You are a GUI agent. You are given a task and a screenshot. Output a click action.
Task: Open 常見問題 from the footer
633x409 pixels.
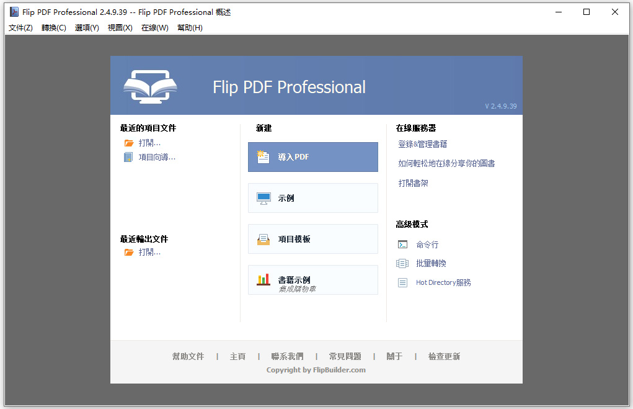coord(345,356)
